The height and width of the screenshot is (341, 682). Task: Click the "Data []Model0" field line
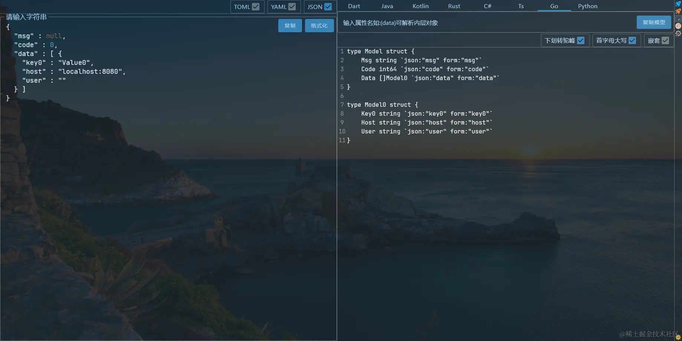pos(430,78)
